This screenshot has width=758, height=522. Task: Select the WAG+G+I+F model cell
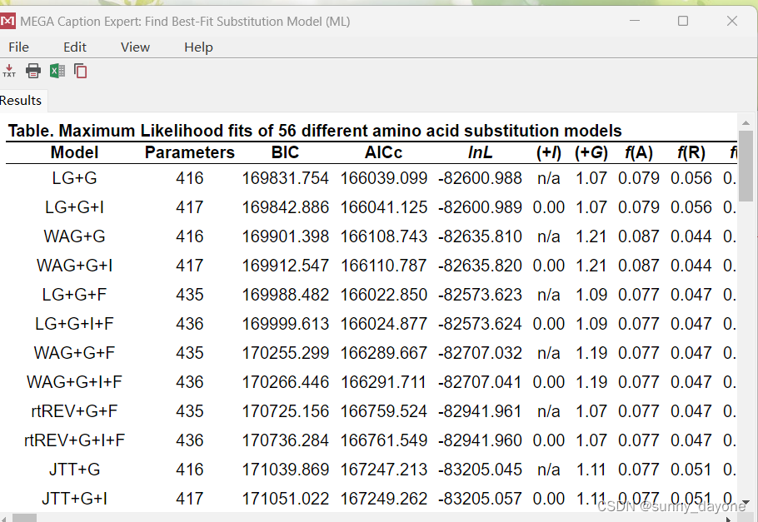pyautogui.click(x=74, y=382)
